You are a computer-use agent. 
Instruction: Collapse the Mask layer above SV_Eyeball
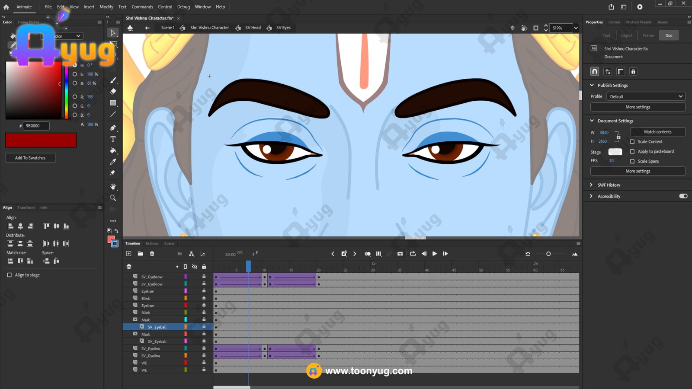pyautogui.click(x=135, y=319)
